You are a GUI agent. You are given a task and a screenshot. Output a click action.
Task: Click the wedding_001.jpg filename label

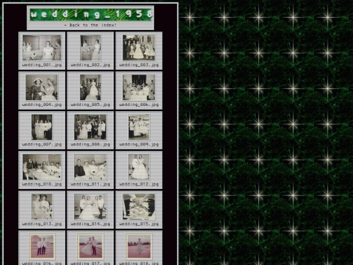click(42, 65)
